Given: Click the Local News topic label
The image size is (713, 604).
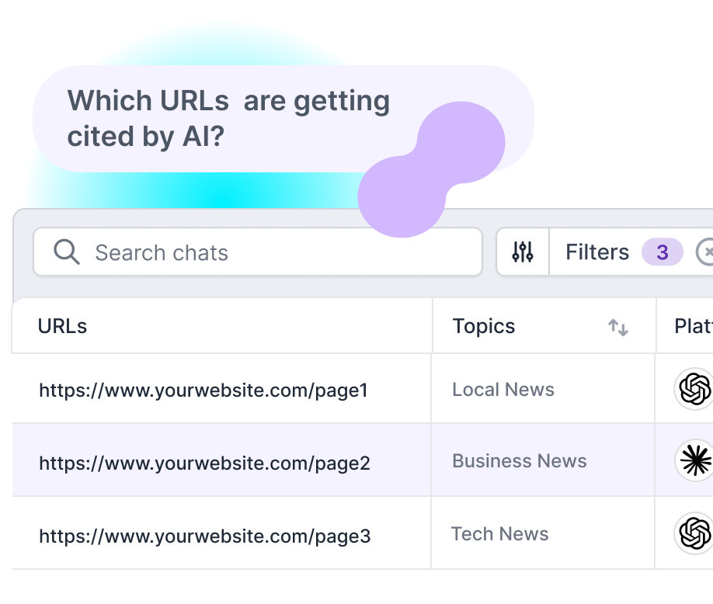Looking at the screenshot, I should (503, 390).
